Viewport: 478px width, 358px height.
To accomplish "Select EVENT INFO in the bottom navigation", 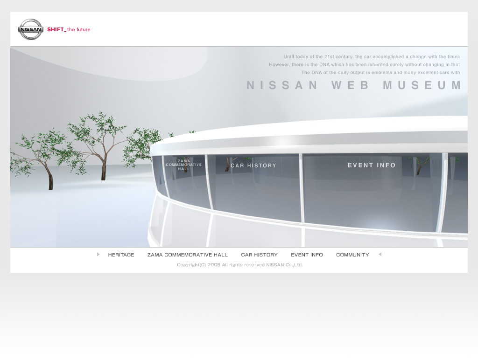I will click(307, 255).
